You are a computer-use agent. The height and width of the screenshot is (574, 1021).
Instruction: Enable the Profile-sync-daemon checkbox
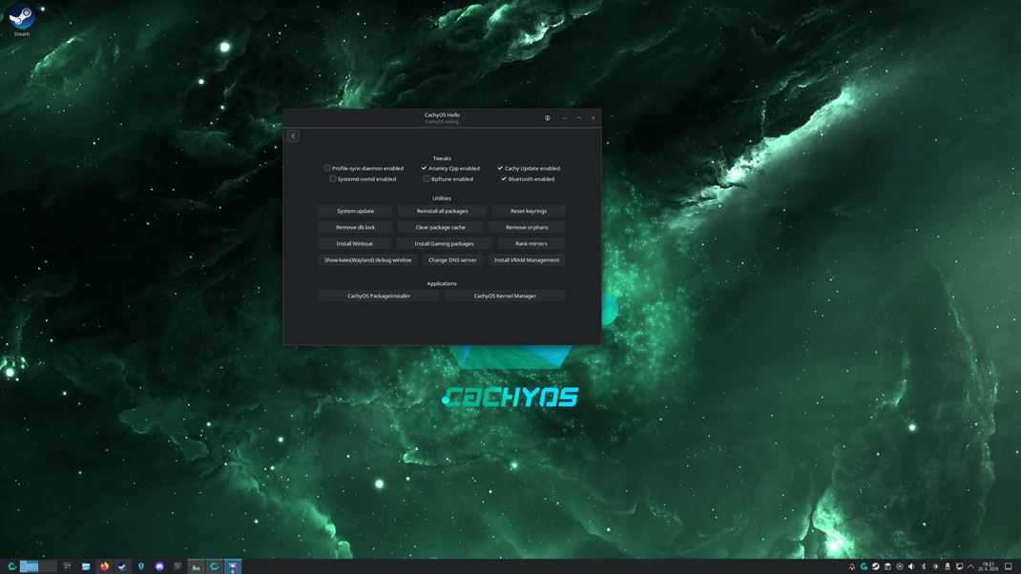tap(327, 168)
